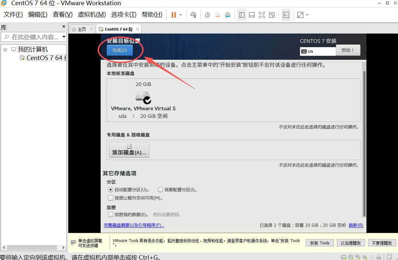Enable 加密我的数据(E) checkbox
The width and height of the screenshot is (398, 260).
pyautogui.click(x=111, y=215)
